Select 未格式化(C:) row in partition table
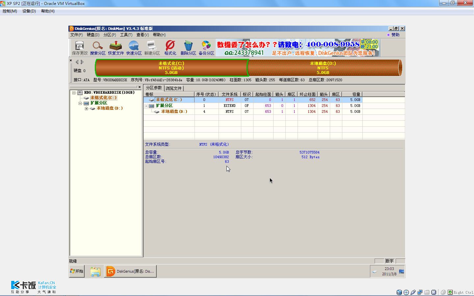The image size is (474, 296). [x=253, y=100]
